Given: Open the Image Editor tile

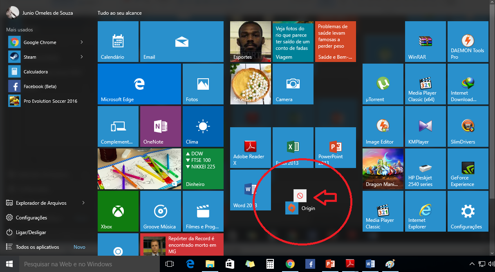Looking at the screenshot, I should (x=383, y=126).
